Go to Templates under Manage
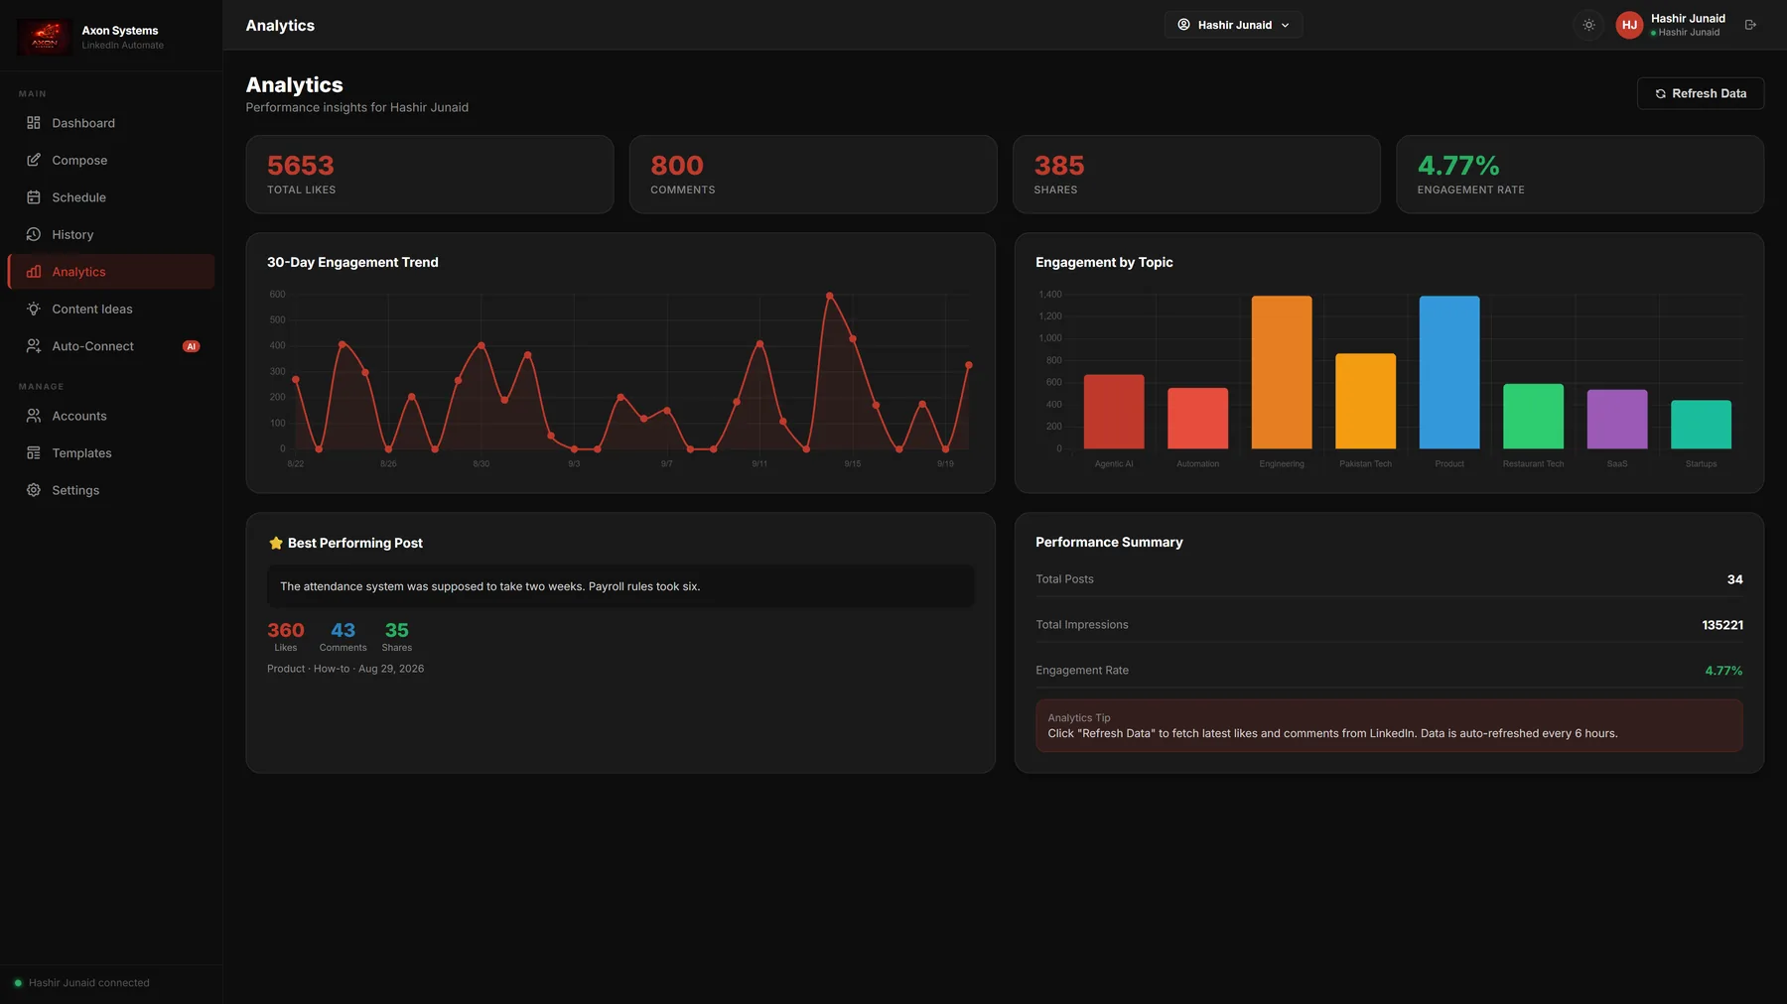Viewport: 1787px width, 1004px height. [111, 453]
